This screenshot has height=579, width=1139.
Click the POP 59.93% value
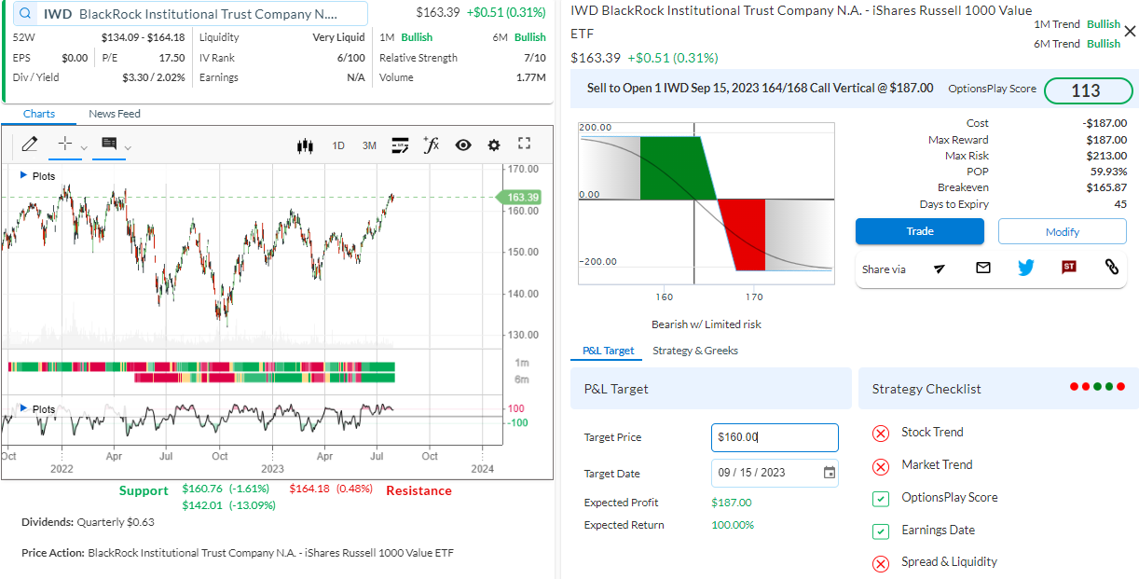pyautogui.click(x=1106, y=172)
